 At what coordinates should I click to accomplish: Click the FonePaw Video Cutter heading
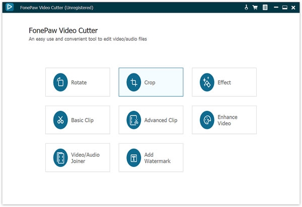pos(63,30)
